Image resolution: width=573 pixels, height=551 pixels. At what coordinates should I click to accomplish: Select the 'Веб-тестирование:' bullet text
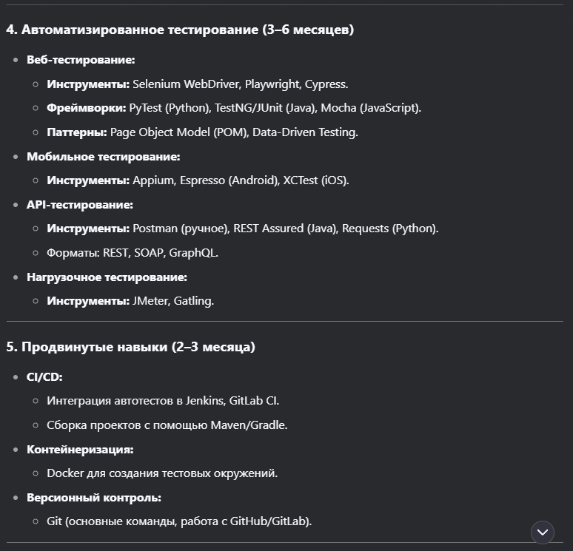tap(81, 60)
